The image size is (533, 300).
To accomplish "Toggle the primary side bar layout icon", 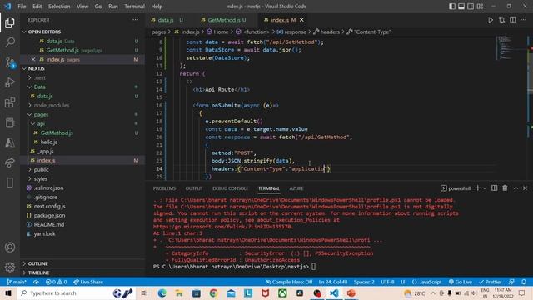I will point(451,7).
